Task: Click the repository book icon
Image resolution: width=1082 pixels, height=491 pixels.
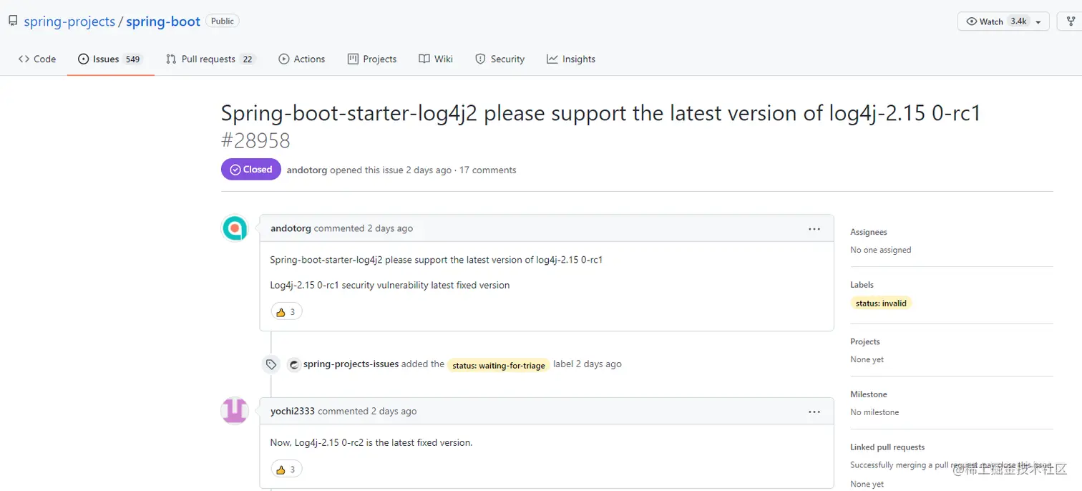Action: [12, 20]
